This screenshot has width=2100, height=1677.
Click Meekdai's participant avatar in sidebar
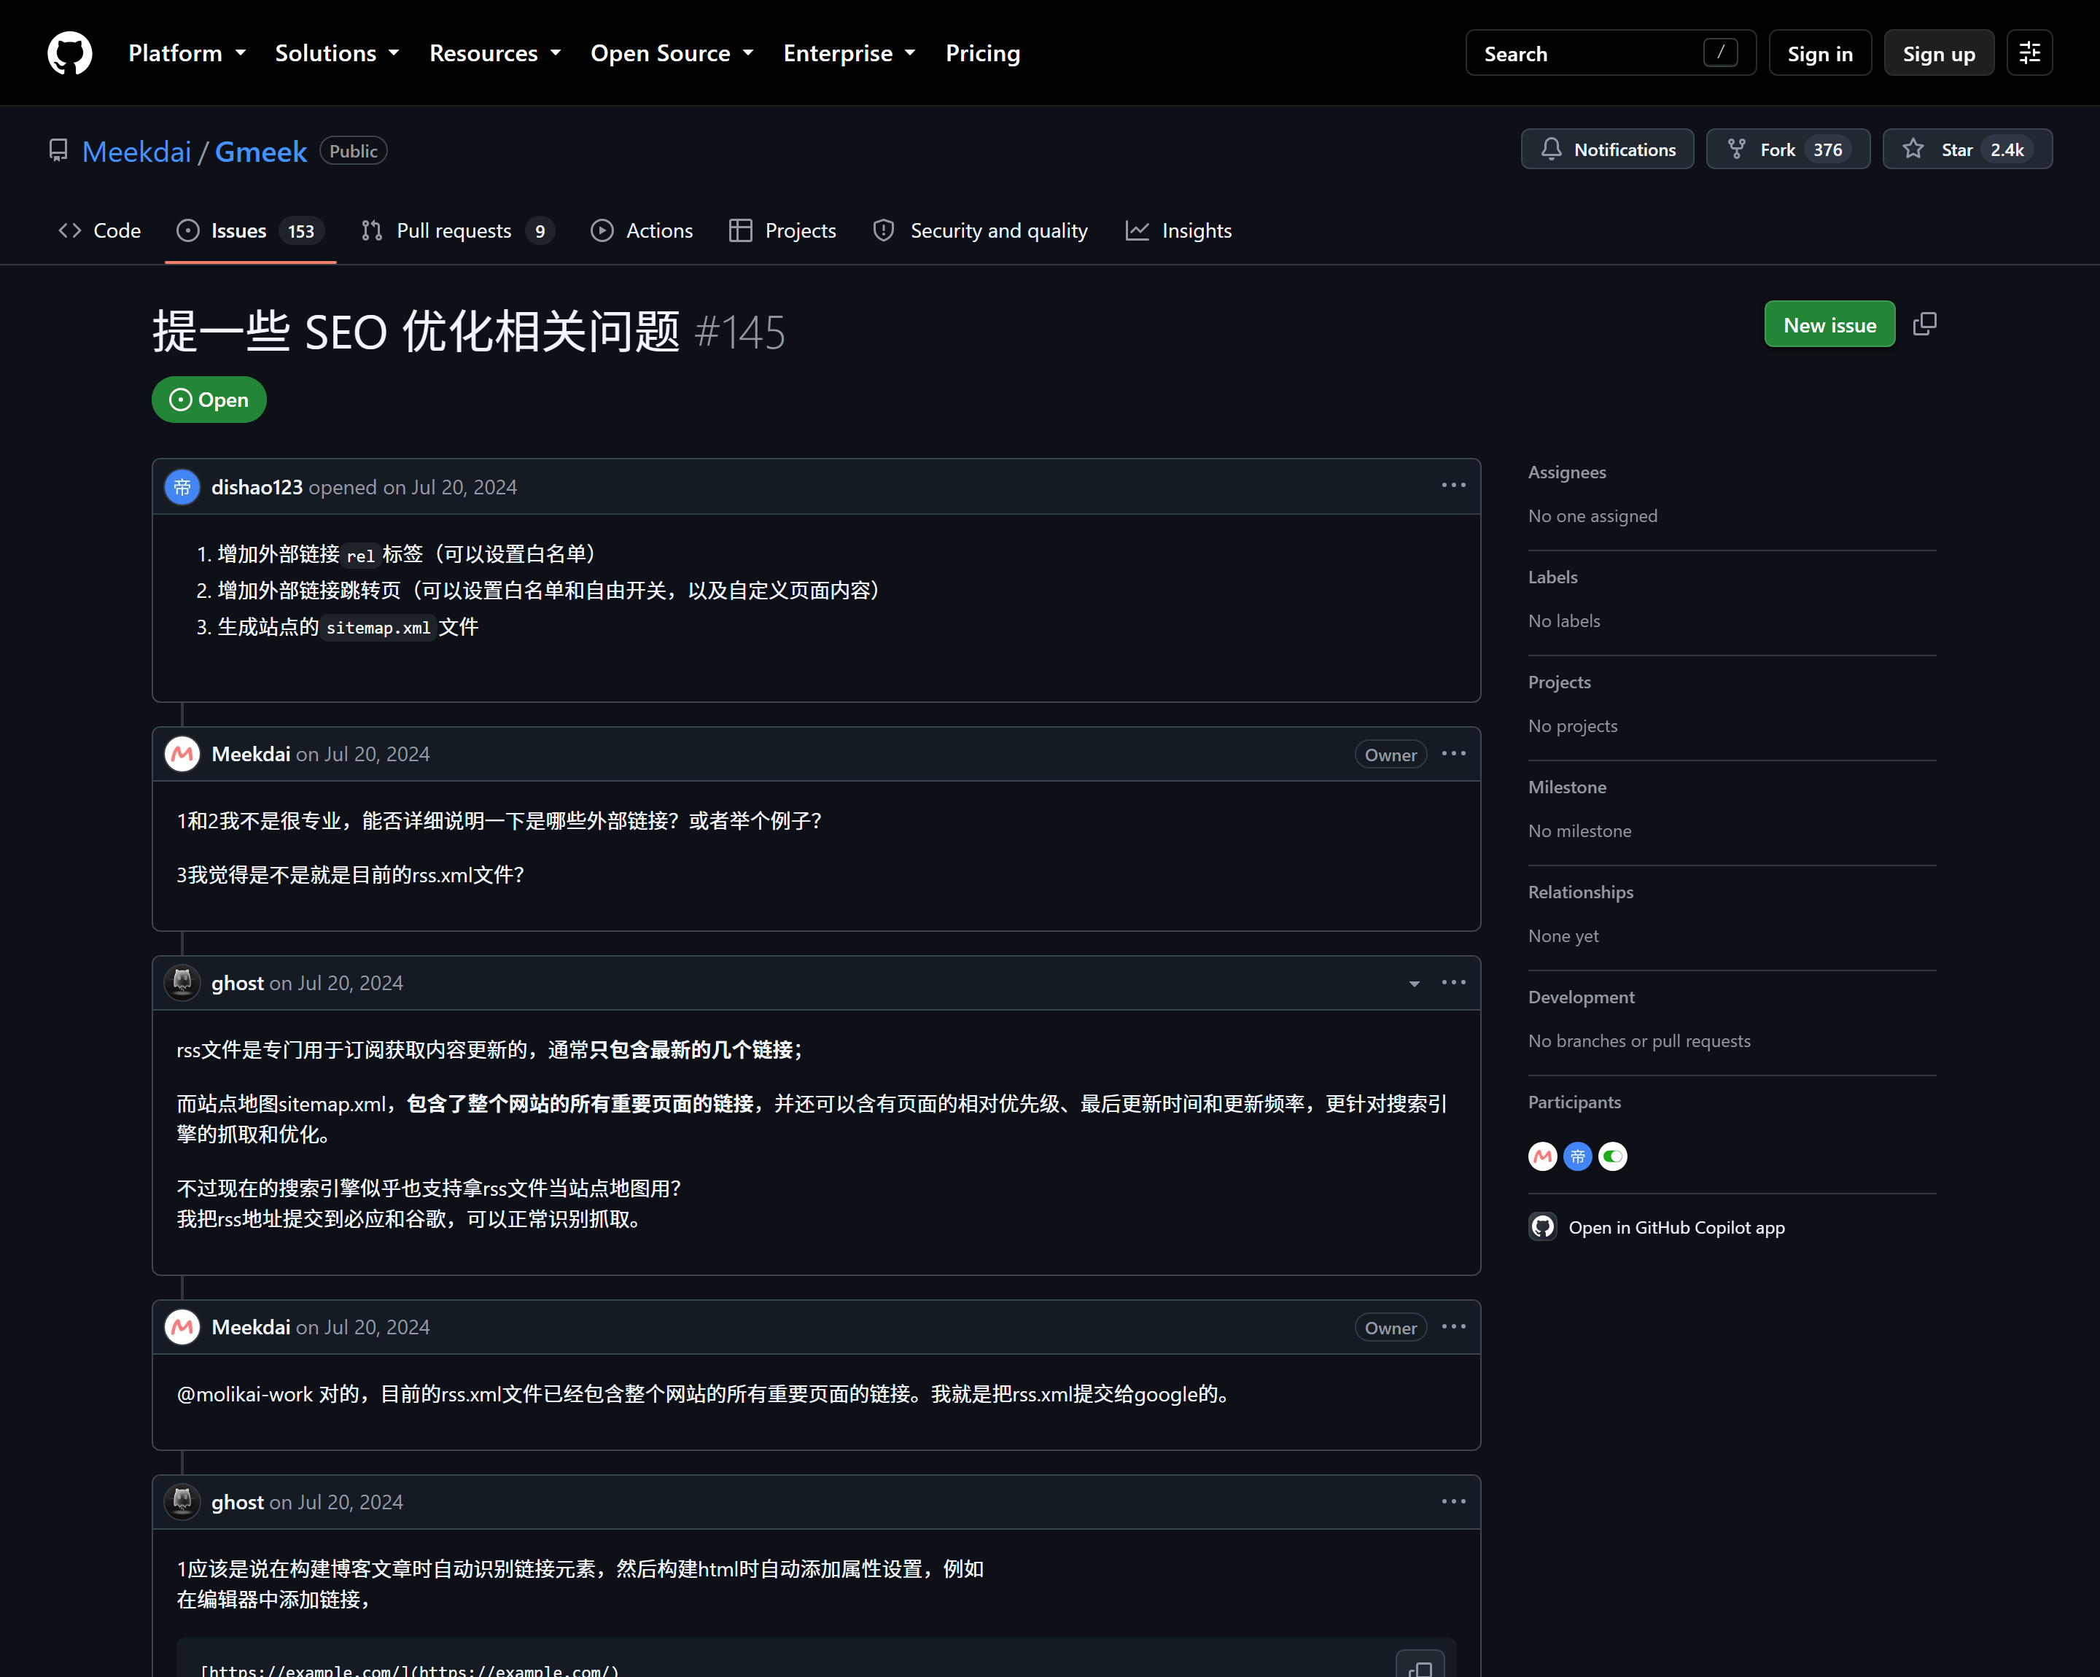coord(1543,1156)
